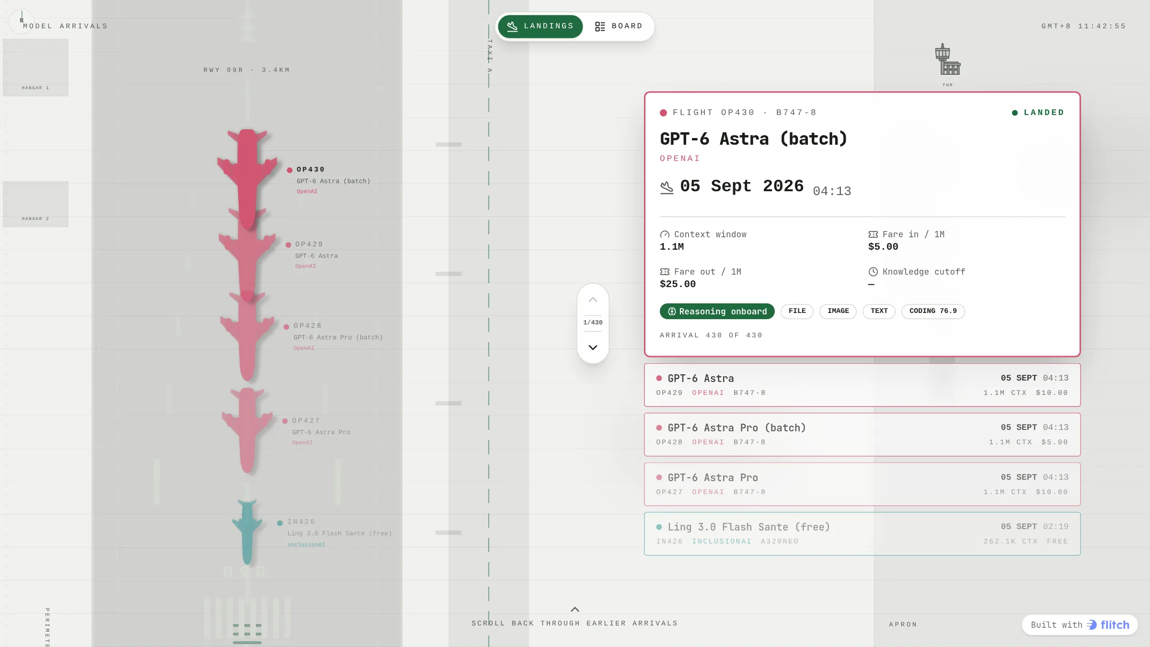1150x647 pixels.
Task: Switch to the Board view tab
Action: [x=619, y=26]
